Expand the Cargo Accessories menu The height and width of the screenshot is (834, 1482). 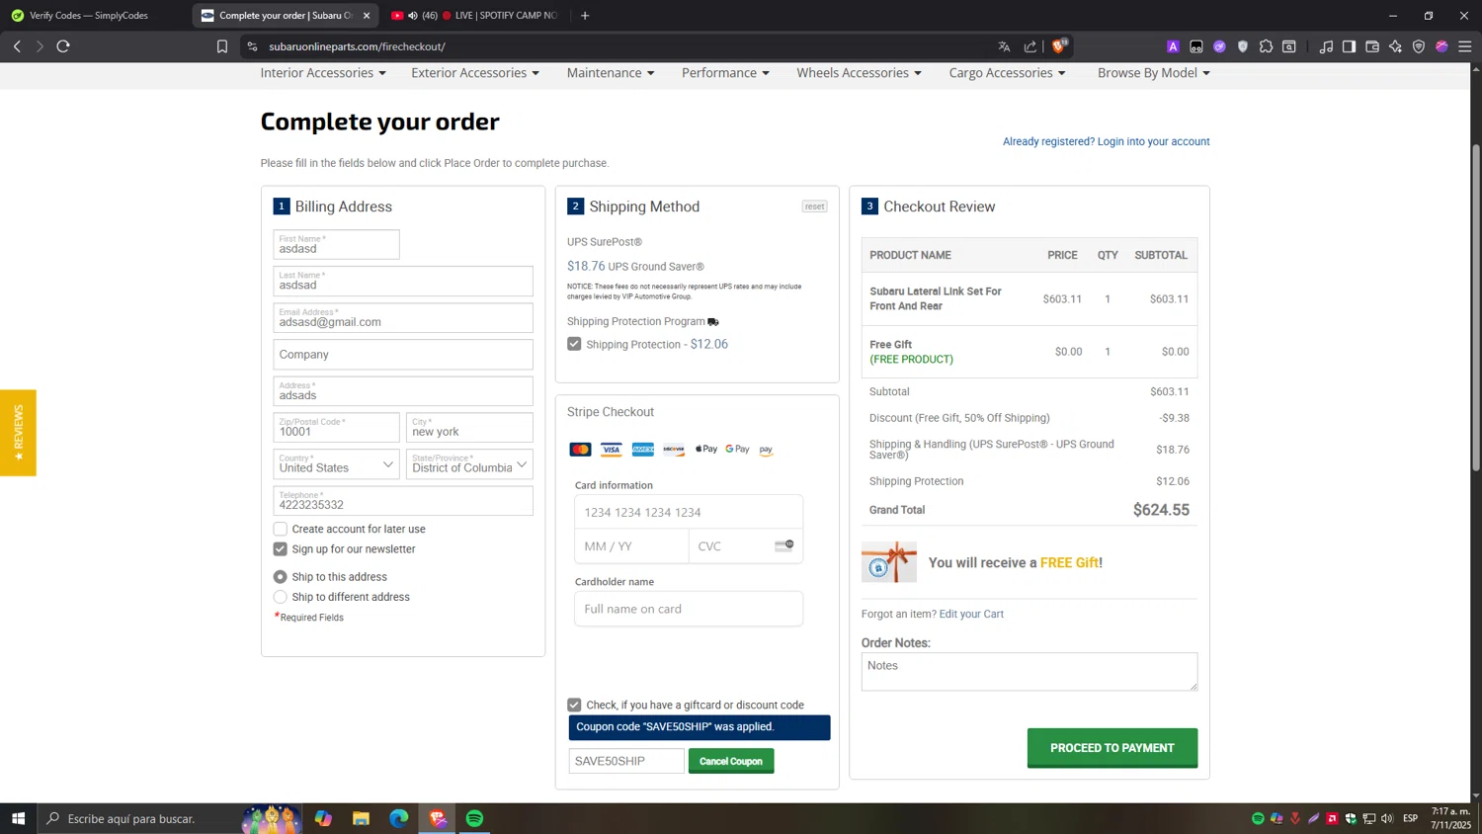pyautogui.click(x=1007, y=73)
